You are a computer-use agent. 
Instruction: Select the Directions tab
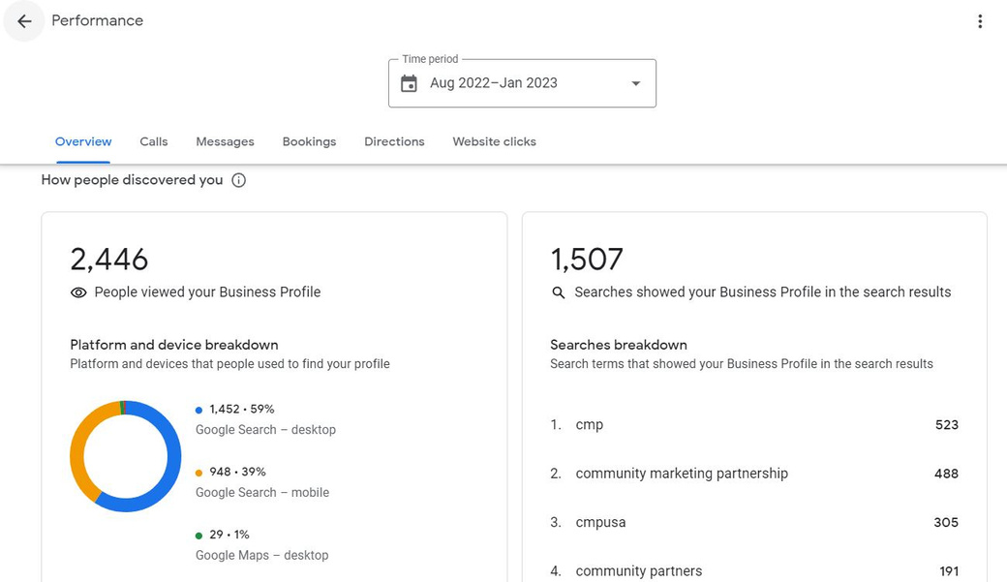tap(394, 141)
